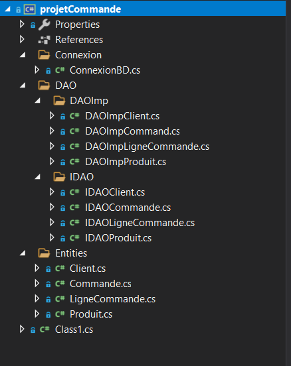Click the C# icon of Client.cs
Viewport: 291px width, 366px height.
pyautogui.click(x=60, y=269)
